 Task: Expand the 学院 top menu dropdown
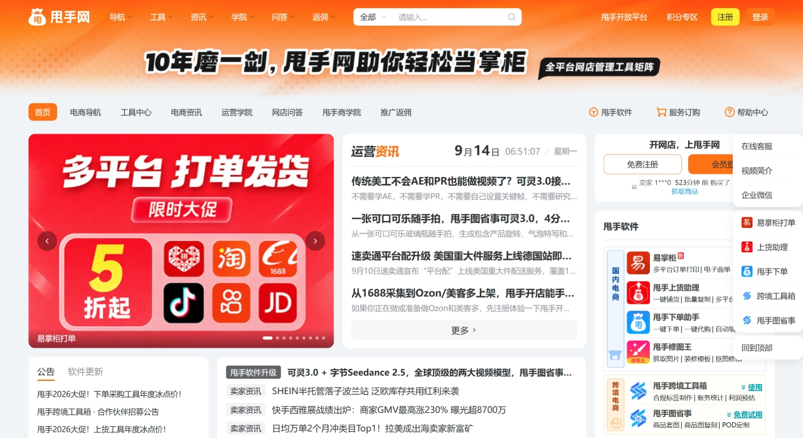tap(242, 17)
